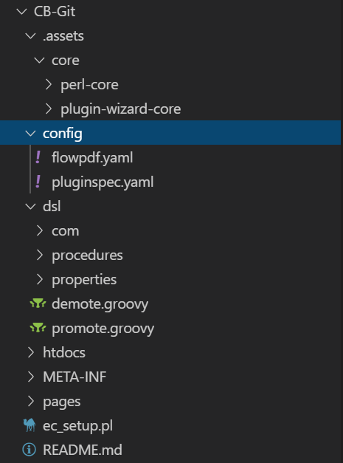Screen dimensions: 343x463
Task: Click the YAML icon beside flowpdf.yaml
Action: pos(38,157)
